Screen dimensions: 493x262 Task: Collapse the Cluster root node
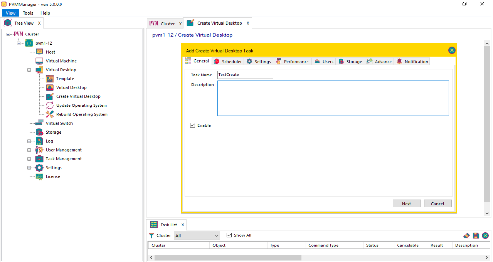pos(8,34)
